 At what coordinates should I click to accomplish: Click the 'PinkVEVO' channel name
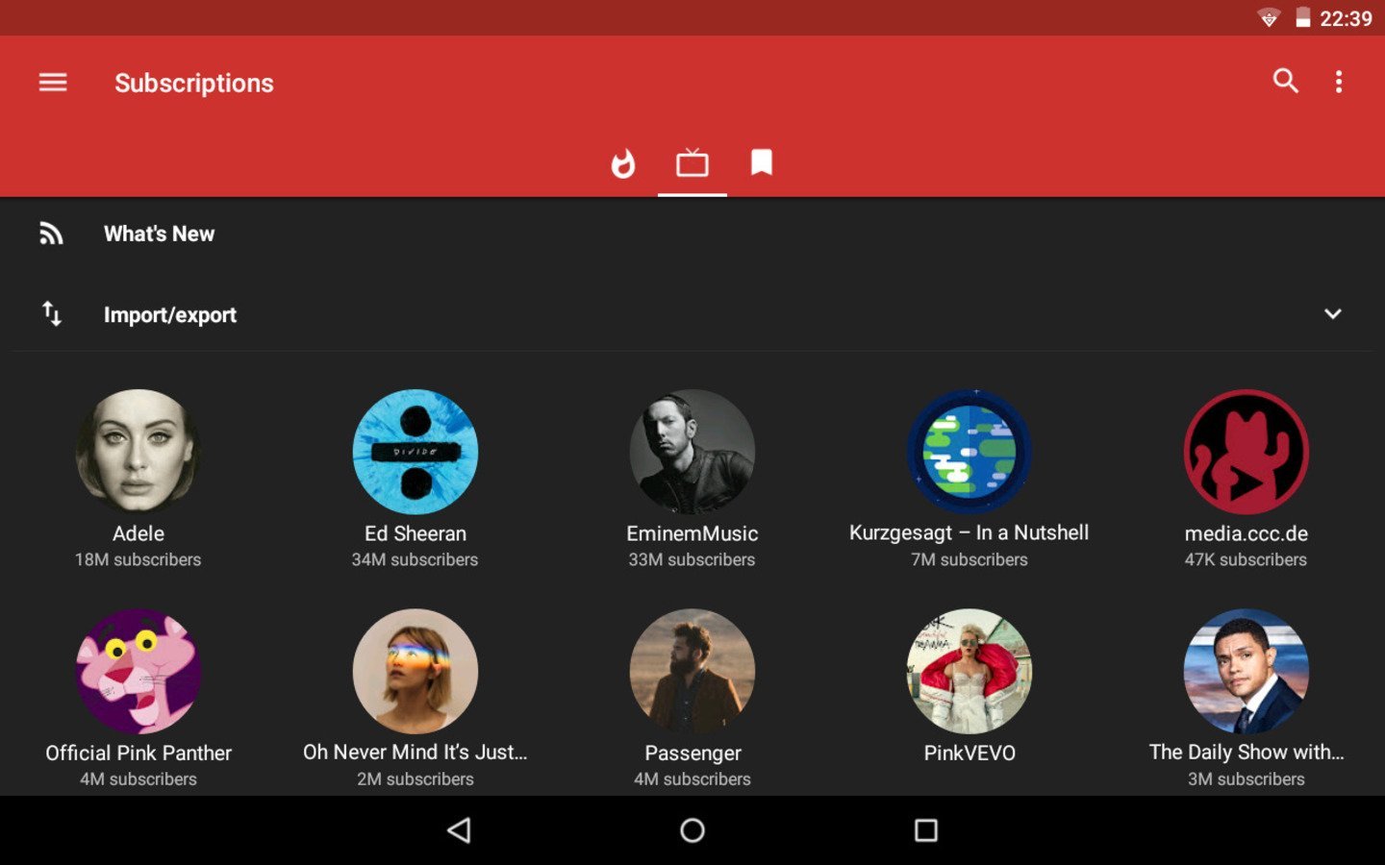969,753
